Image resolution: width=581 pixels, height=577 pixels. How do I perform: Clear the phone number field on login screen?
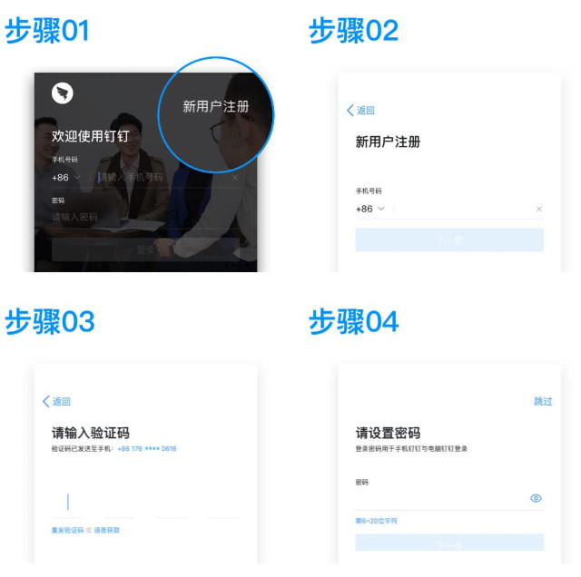(235, 178)
